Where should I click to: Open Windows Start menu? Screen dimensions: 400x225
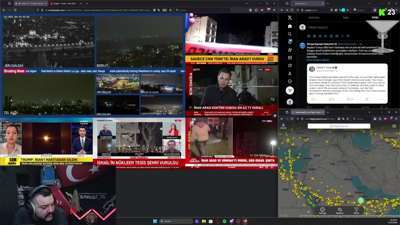[155, 221]
